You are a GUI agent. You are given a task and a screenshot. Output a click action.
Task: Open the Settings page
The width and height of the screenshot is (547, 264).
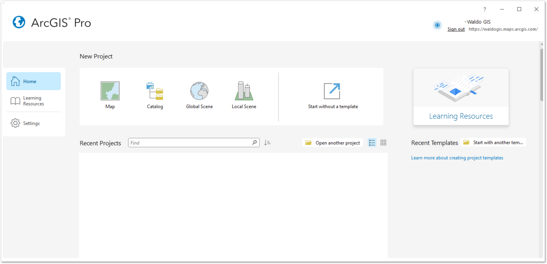(x=34, y=123)
